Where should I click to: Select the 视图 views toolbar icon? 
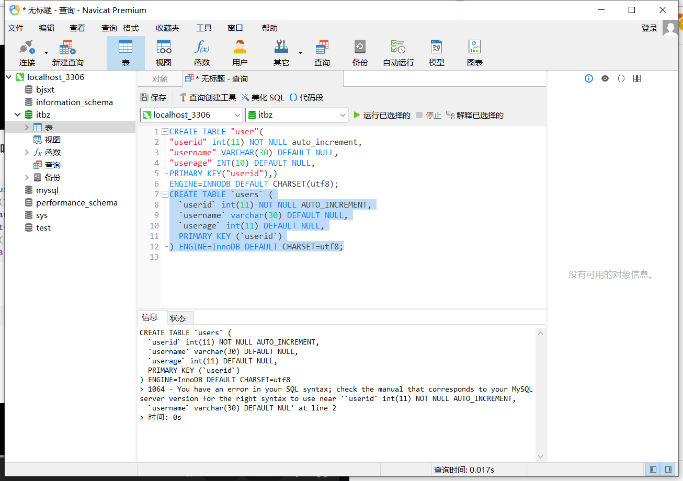pyautogui.click(x=164, y=53)
